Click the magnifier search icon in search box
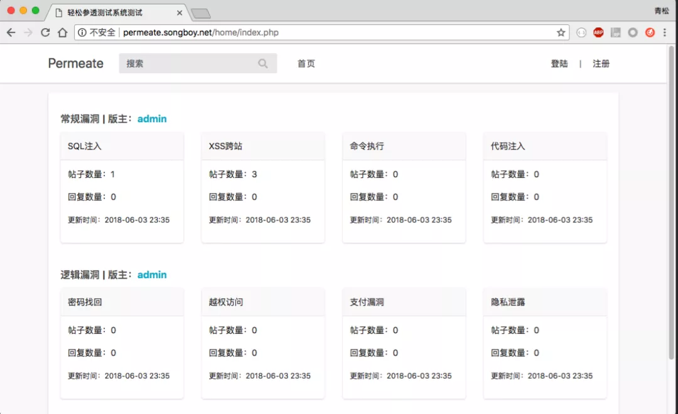The width and height of the screenshot is (678, 414). (263, 63)
